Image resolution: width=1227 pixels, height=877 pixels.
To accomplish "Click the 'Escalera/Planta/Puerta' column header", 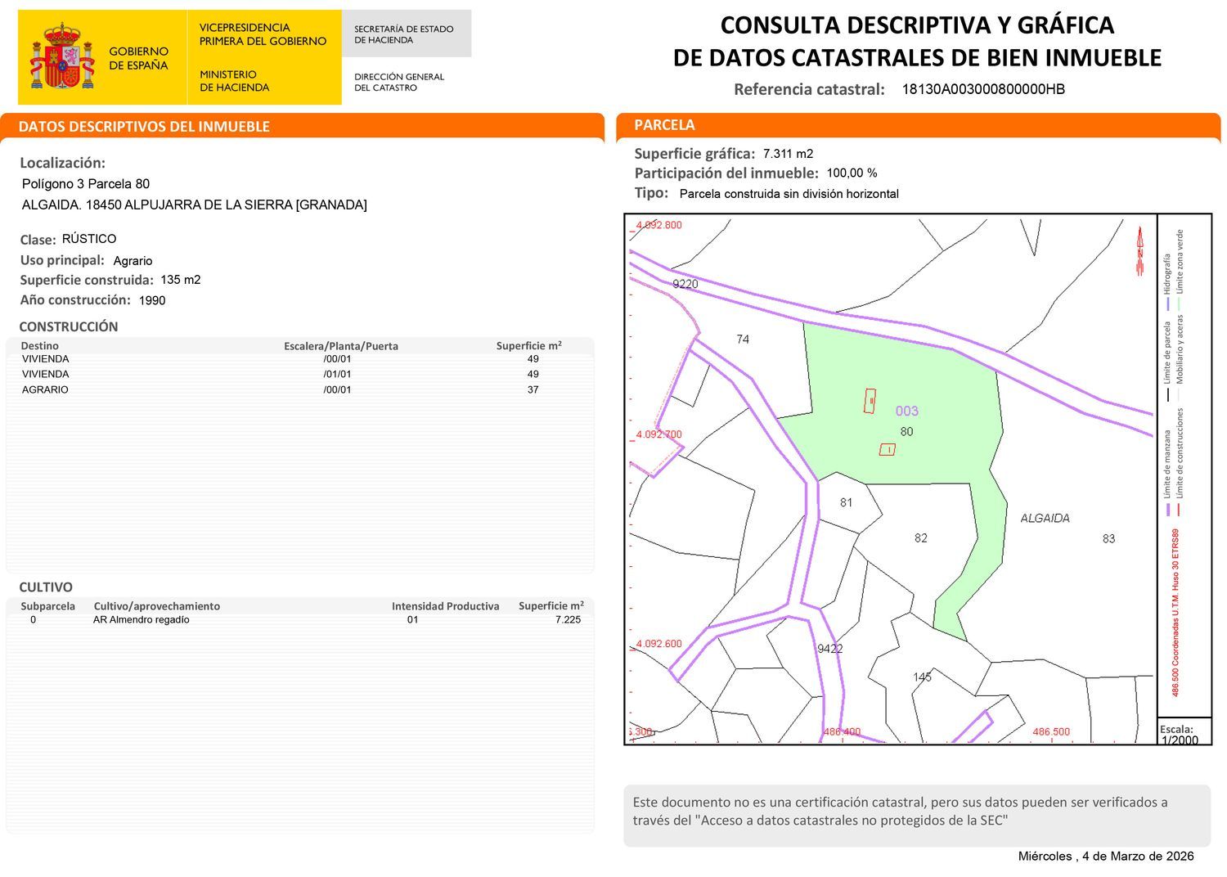I will (x=341, y=346).
